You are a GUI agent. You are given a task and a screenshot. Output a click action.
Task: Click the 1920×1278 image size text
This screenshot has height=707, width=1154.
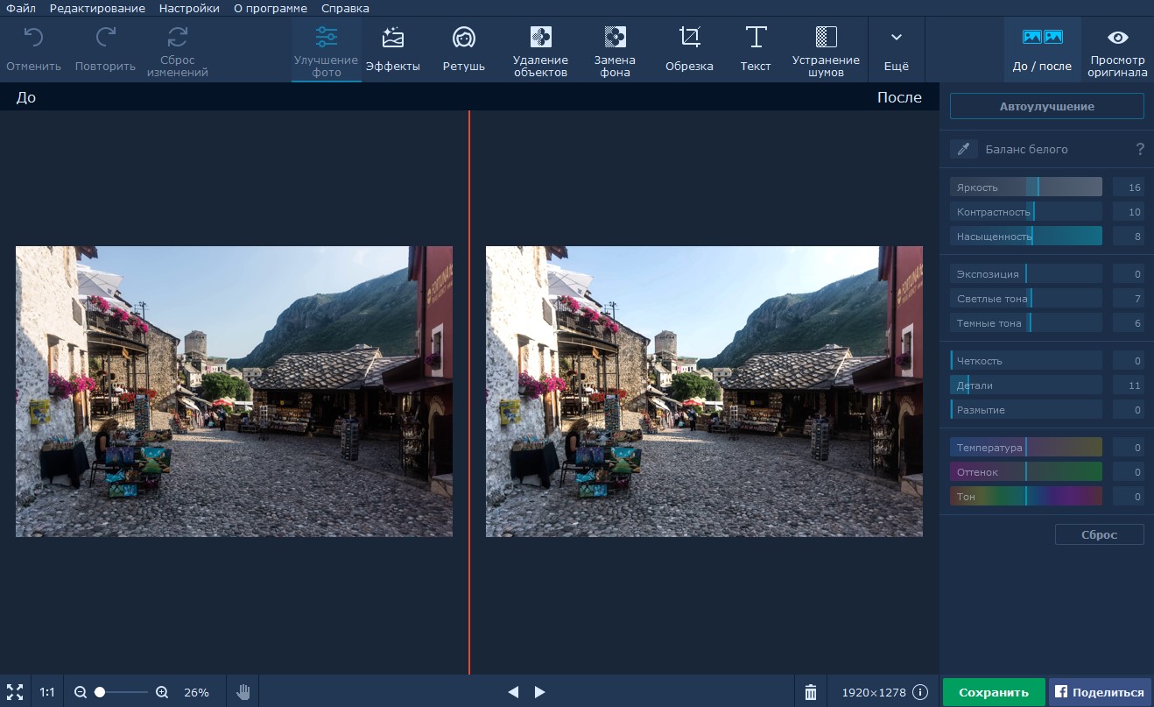(874, 692)
